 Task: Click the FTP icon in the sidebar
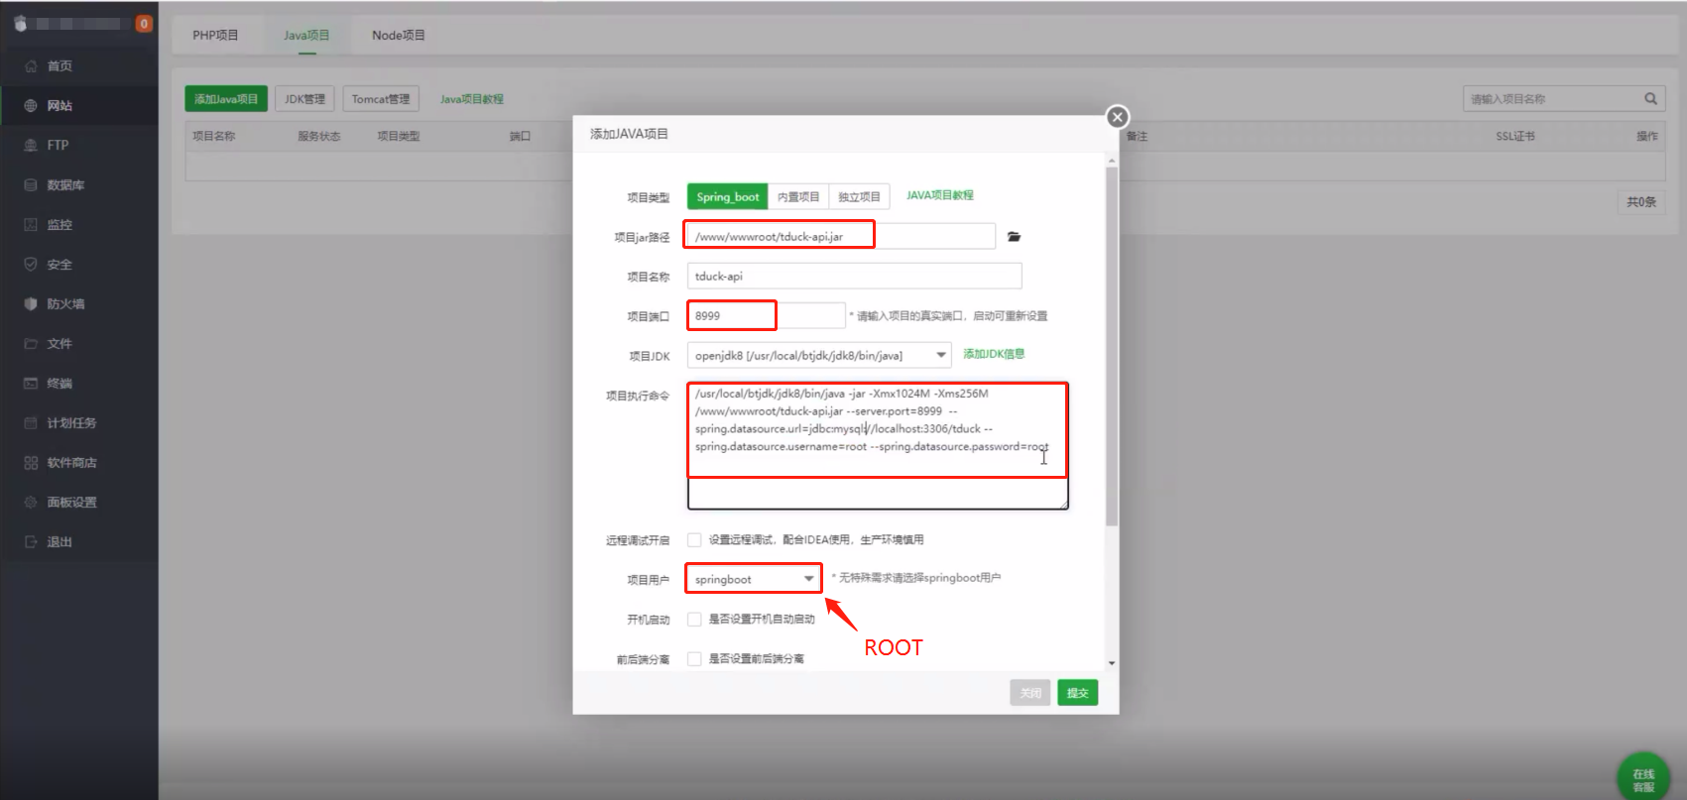[31, 146]
